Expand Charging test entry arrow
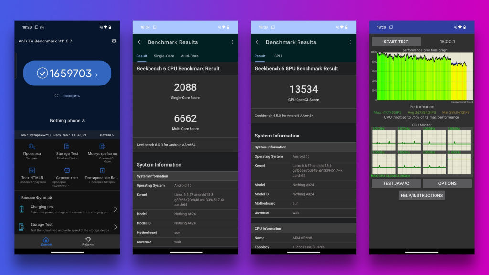This screenshot has width=489, height=275. [x=115, y=209]
